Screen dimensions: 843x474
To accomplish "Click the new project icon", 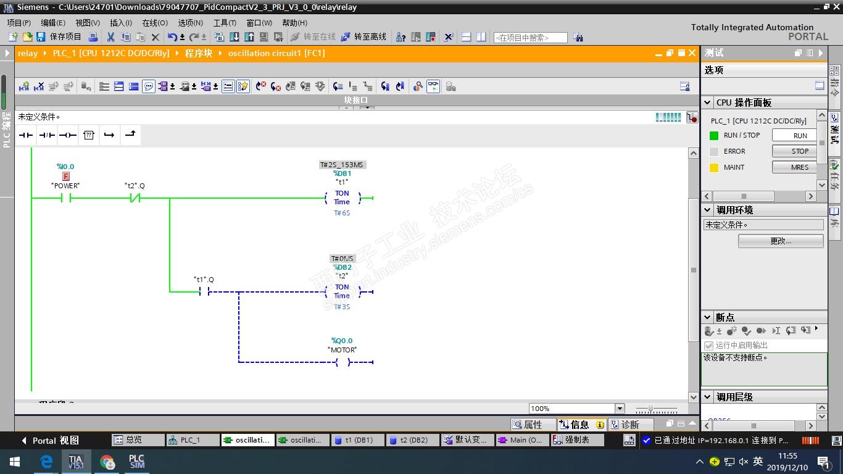I will coord(14,37).
